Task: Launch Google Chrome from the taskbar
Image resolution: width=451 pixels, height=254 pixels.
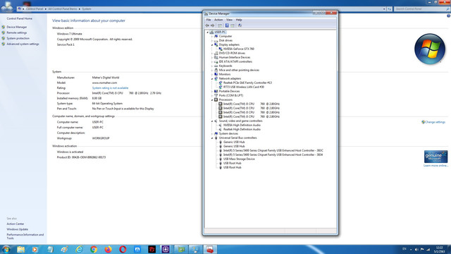Action: coord(94,249)
